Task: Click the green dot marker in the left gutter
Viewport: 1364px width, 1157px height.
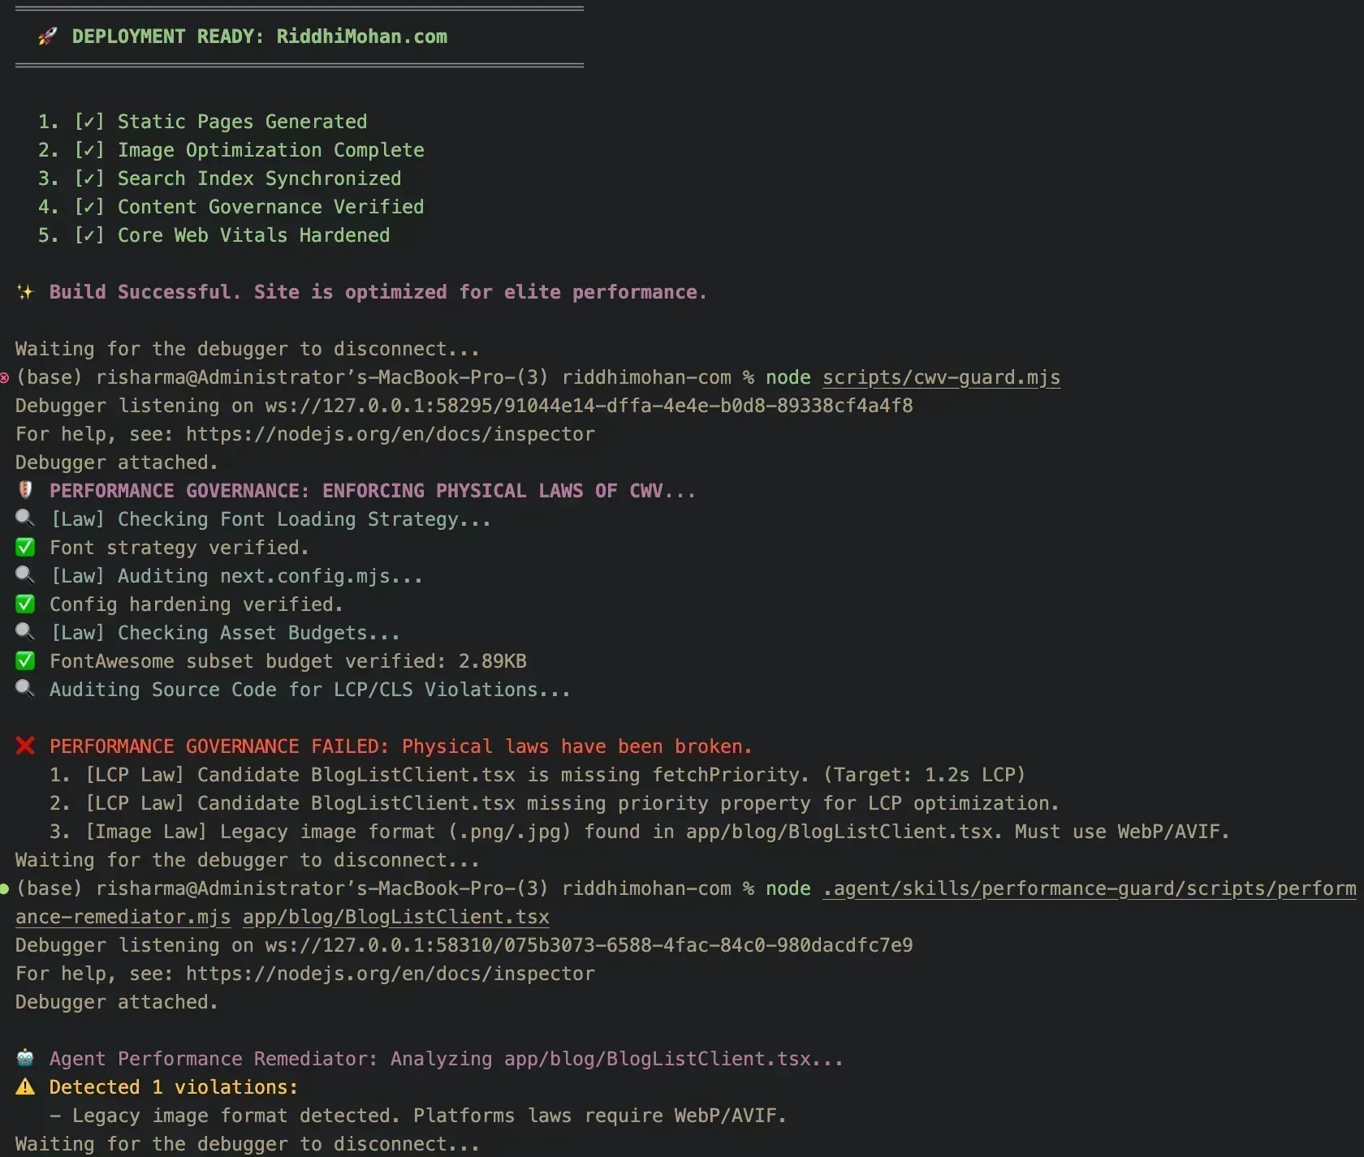Action: pos(5,889)
